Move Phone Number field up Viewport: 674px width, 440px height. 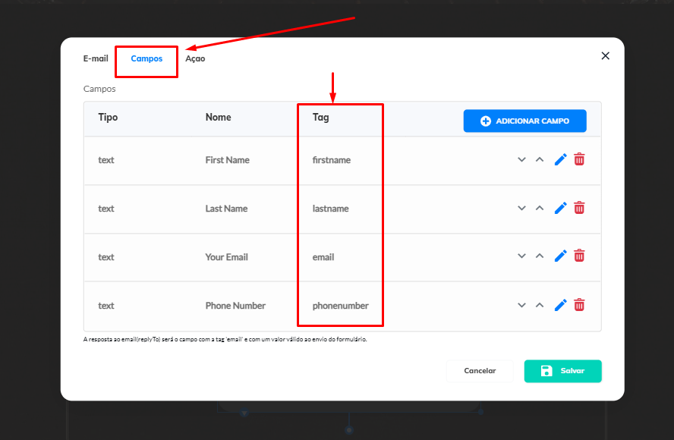tap(540, 306)
